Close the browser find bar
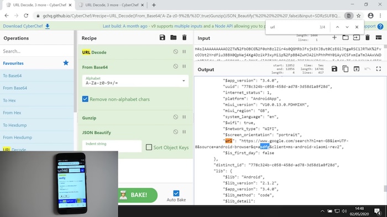 click(357, 27)
